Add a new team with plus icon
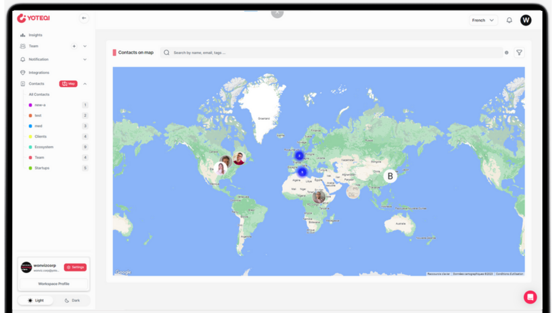556x313 pixels. pyautogui.click(x=74, y=46)
